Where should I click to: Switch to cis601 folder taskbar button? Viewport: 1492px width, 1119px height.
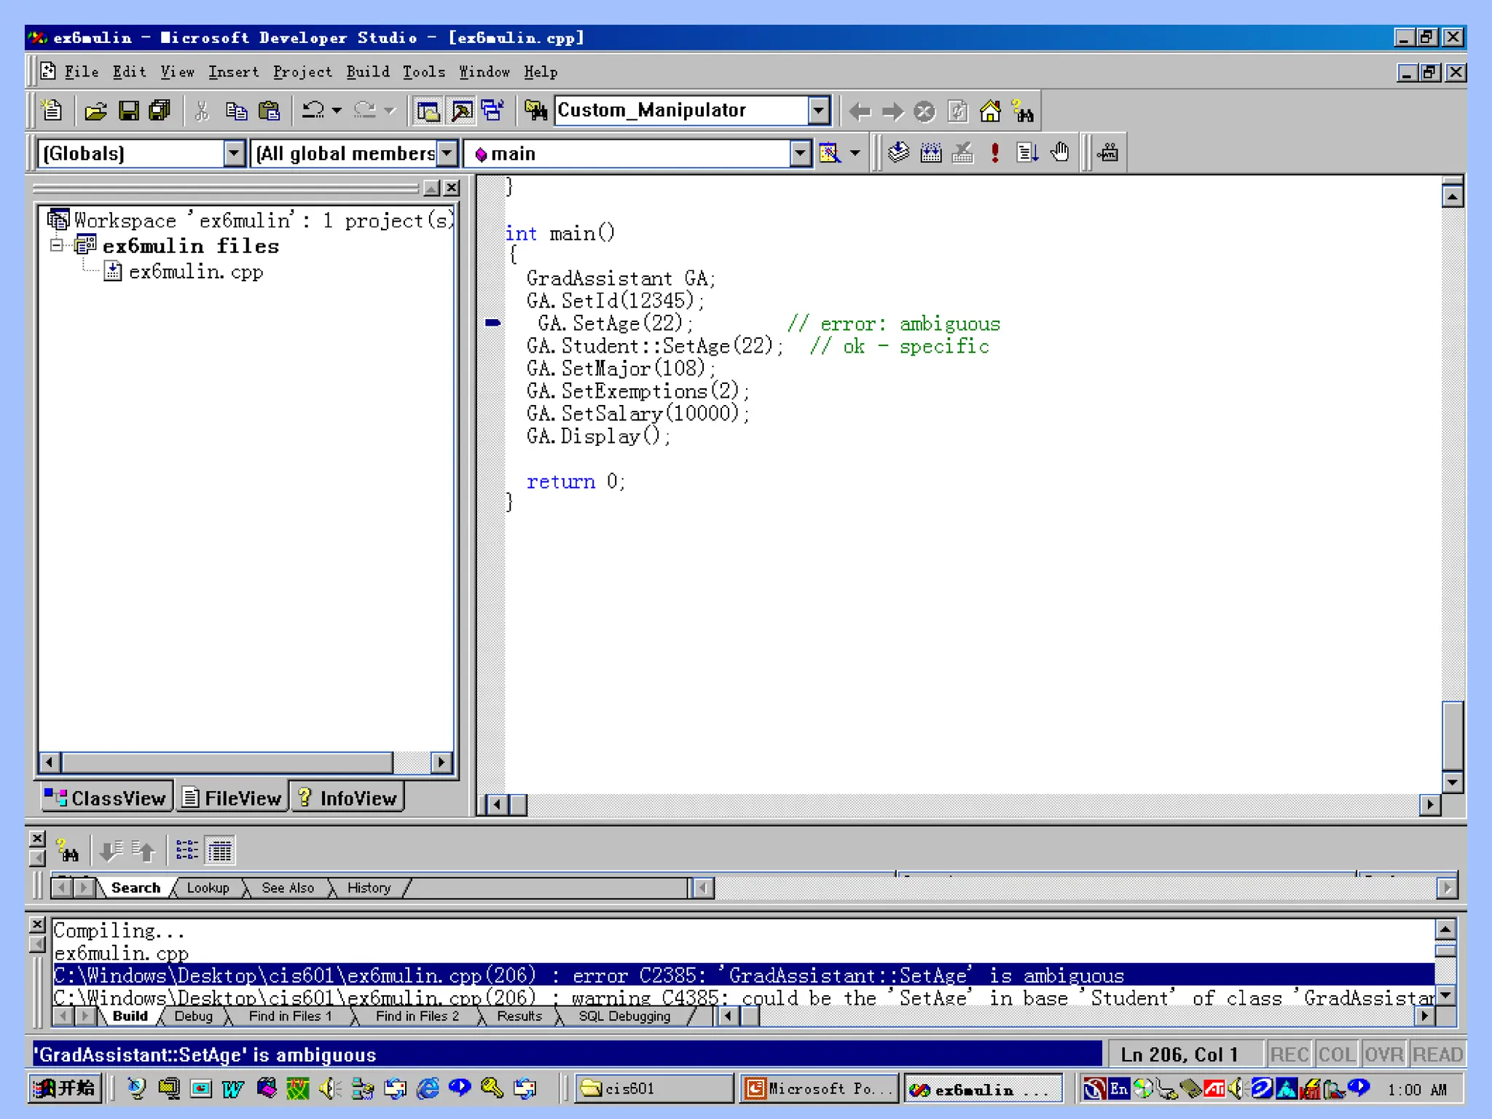tap(653, 1088)
